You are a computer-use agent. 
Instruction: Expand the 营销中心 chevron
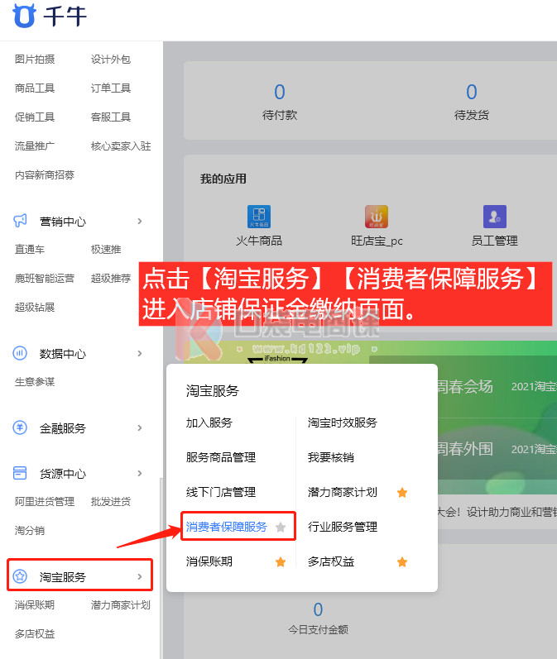(140, 221)
